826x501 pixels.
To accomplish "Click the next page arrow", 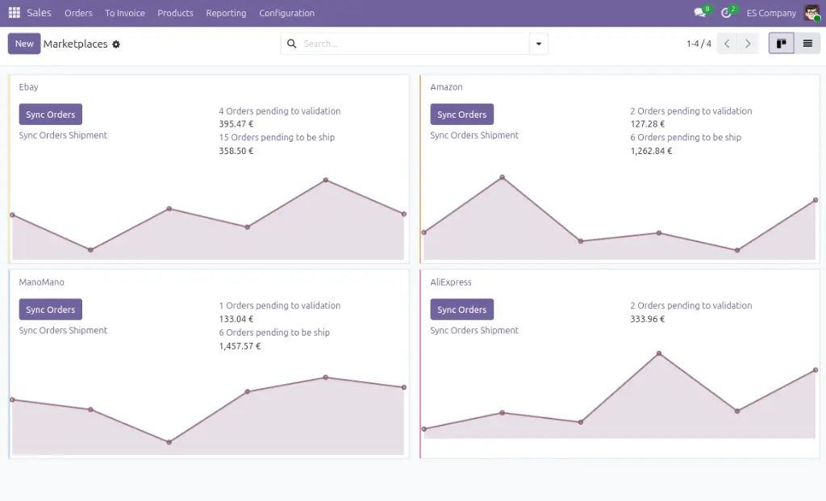I will [x=748, y=43].
